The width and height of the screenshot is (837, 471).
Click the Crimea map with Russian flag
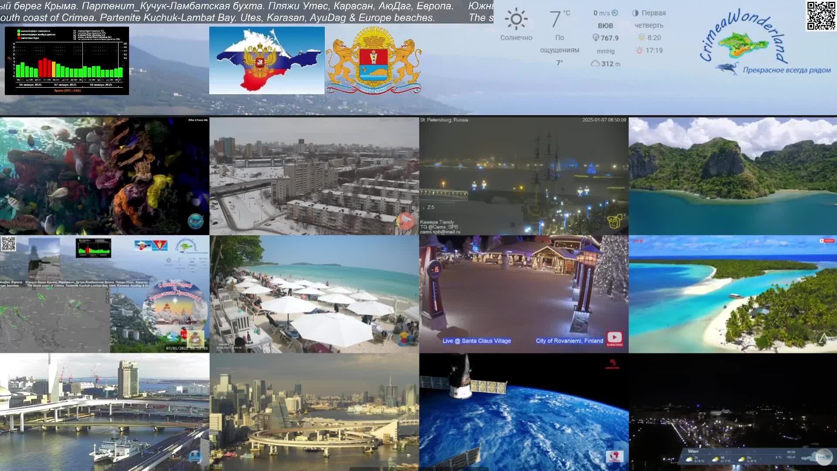coord(267,60)
